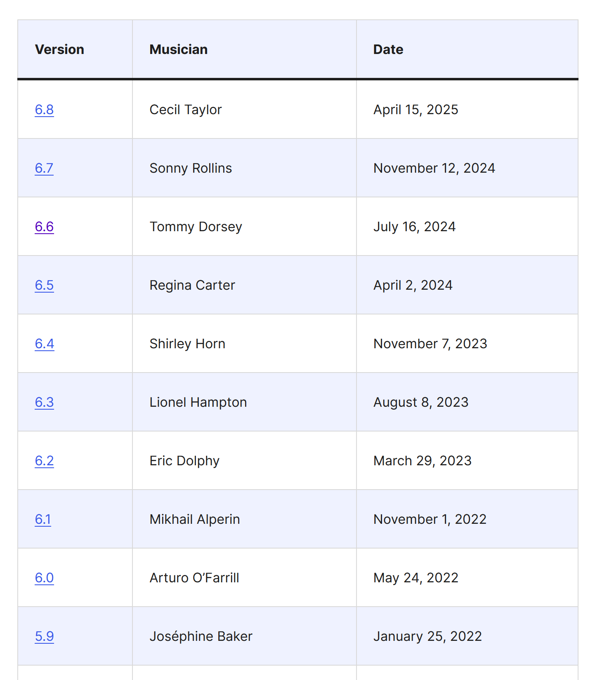Click the Arturo O'Farrill cell

(x=244, y=578)
